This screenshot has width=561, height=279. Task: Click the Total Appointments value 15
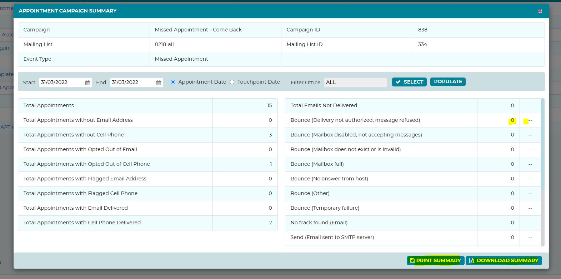(x=270, y=105)
